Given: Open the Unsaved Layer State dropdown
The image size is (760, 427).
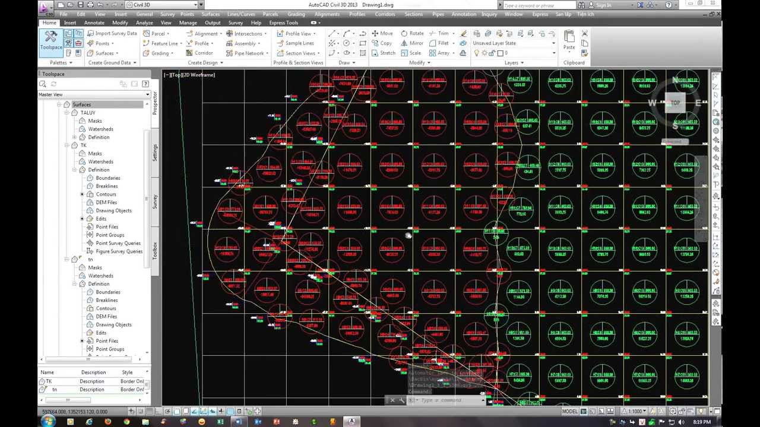Looking at the screenshot, I should 514,43.
